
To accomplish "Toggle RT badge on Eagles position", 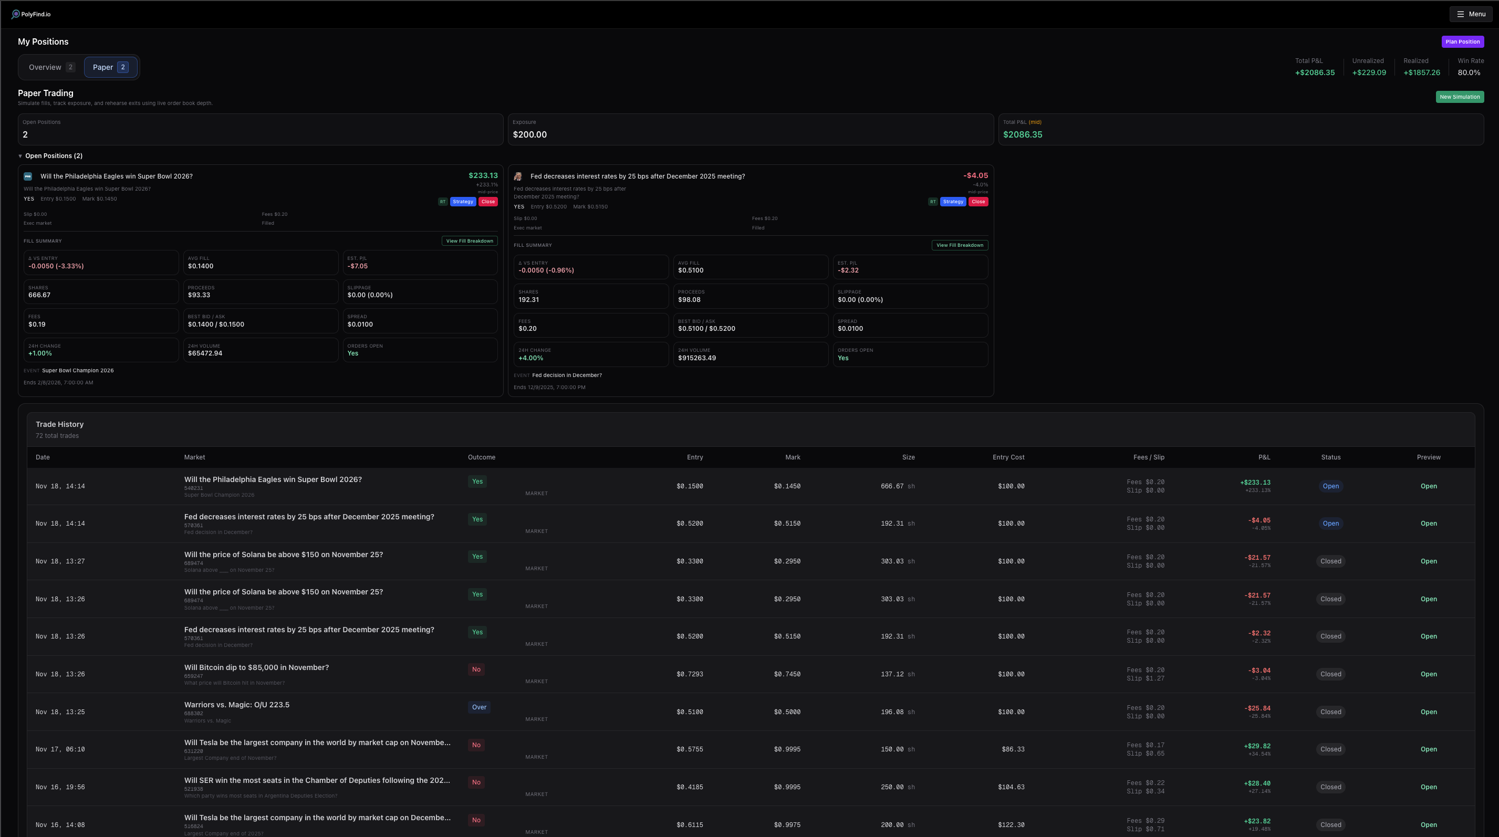I will [x=443, y=202].
